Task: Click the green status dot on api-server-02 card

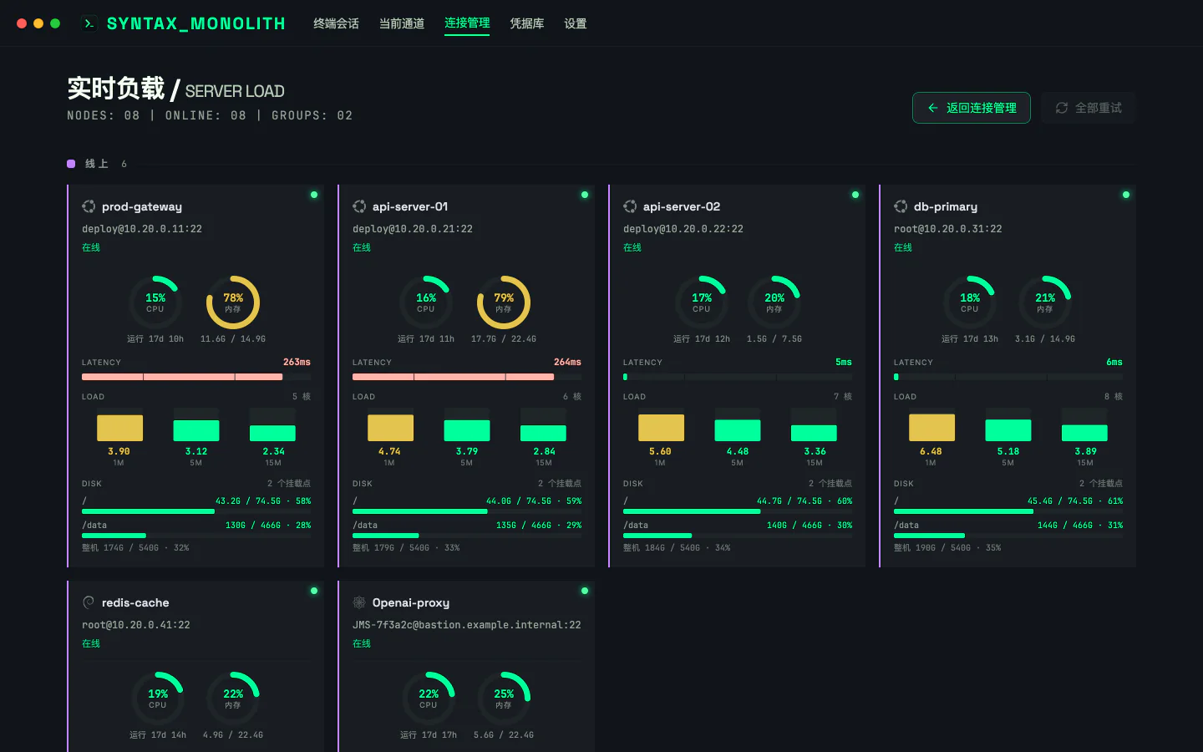Action: (855, 195)
